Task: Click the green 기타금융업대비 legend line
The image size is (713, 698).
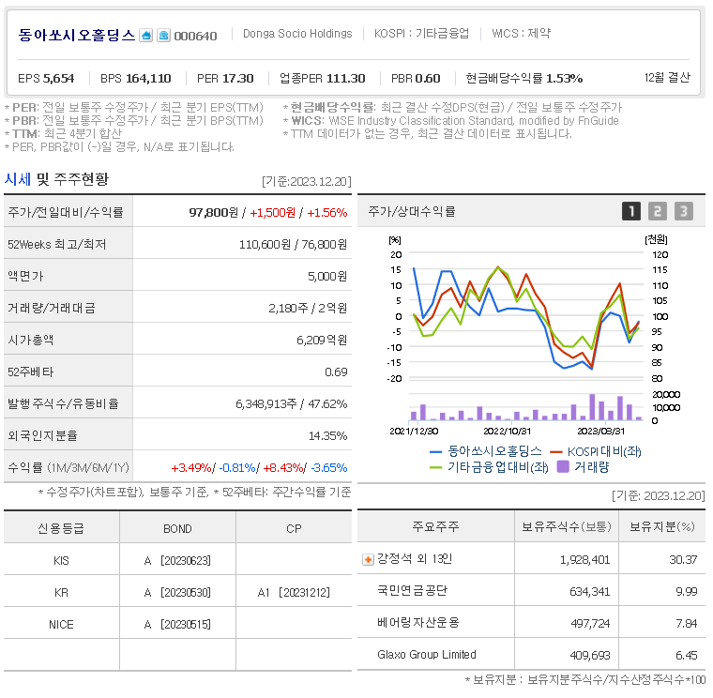Action: (436, 467)
